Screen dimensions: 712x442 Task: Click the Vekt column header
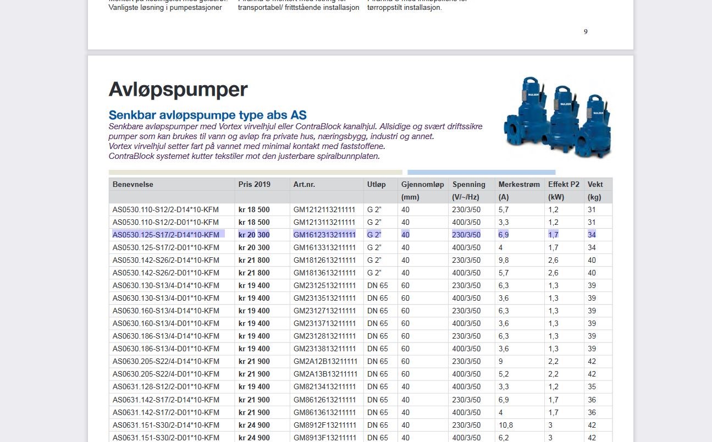click(x=595, y=185)
